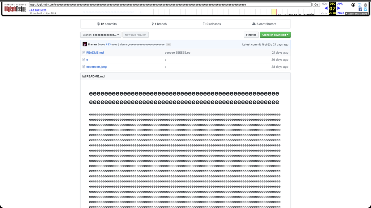Open the file named 'e'
This screenshot has width=371, height=208.
click(87, 60)
